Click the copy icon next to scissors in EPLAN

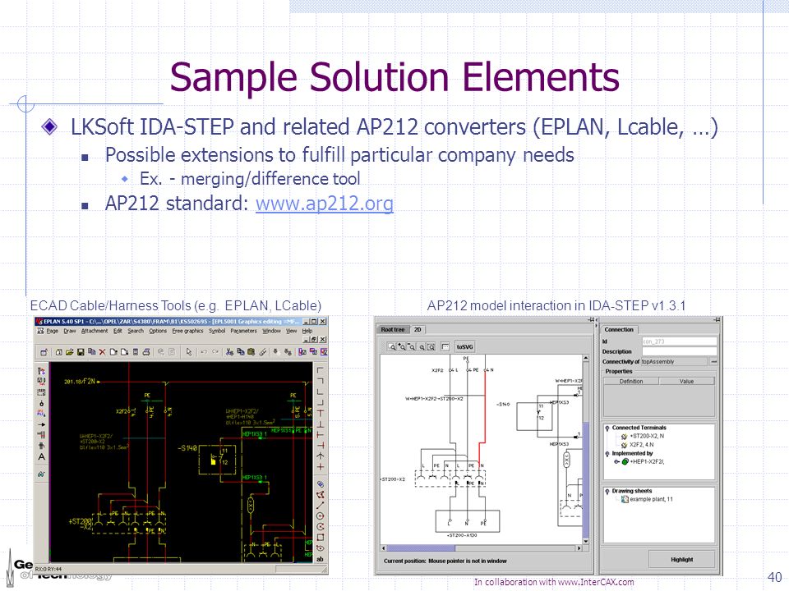(x=241, y=352)
